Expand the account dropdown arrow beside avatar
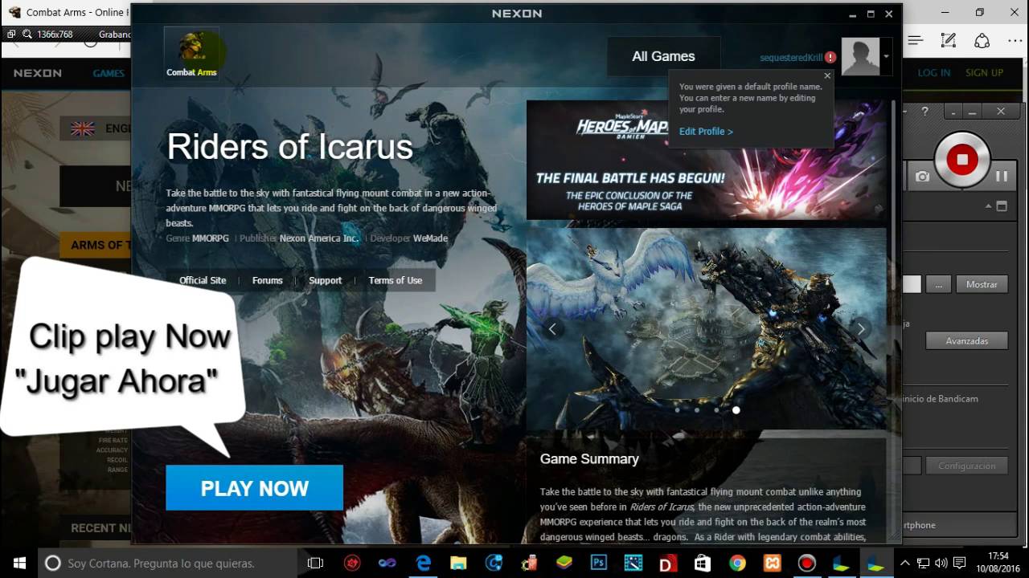The width and height of the screenshot is (1029, 578). click(886, 56)
